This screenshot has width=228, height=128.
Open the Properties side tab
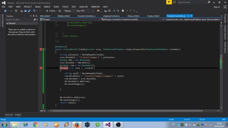[x=225, y=18]
